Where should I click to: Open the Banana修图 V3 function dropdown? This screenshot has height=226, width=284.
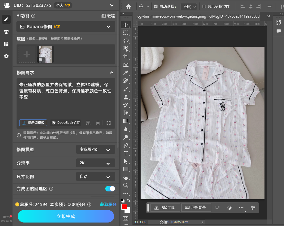click(x=66, y=27)
